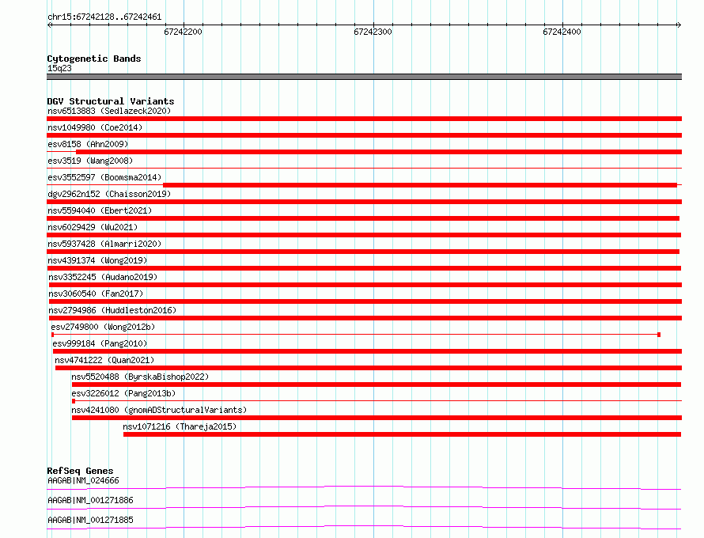The width and height of the screenshot is (704, 538).
Task: Click the red bar under nsv4741222 (Quan2021)
Action: tap(369, 368)
